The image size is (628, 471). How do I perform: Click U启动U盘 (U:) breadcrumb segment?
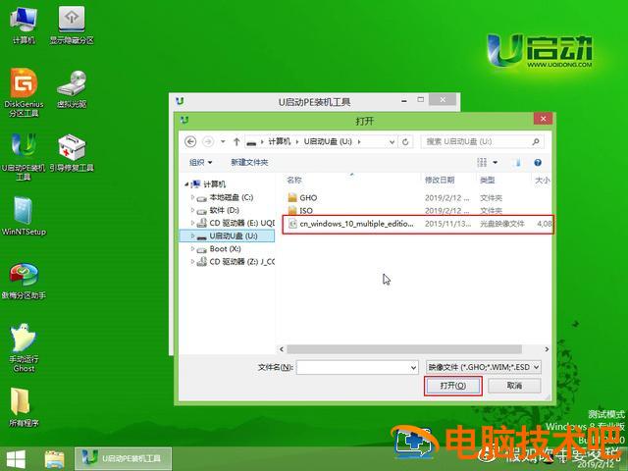point(328,141)
